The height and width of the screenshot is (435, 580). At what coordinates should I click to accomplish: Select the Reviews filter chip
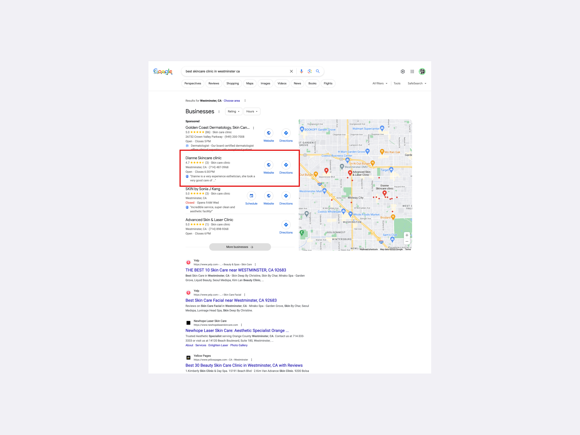[214, 84]
